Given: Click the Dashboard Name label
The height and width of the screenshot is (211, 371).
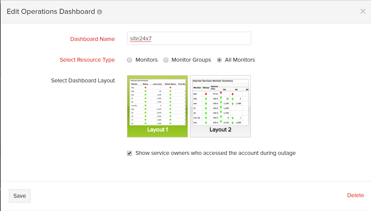Looking at the screenshot, I should [x=92, y=39].
